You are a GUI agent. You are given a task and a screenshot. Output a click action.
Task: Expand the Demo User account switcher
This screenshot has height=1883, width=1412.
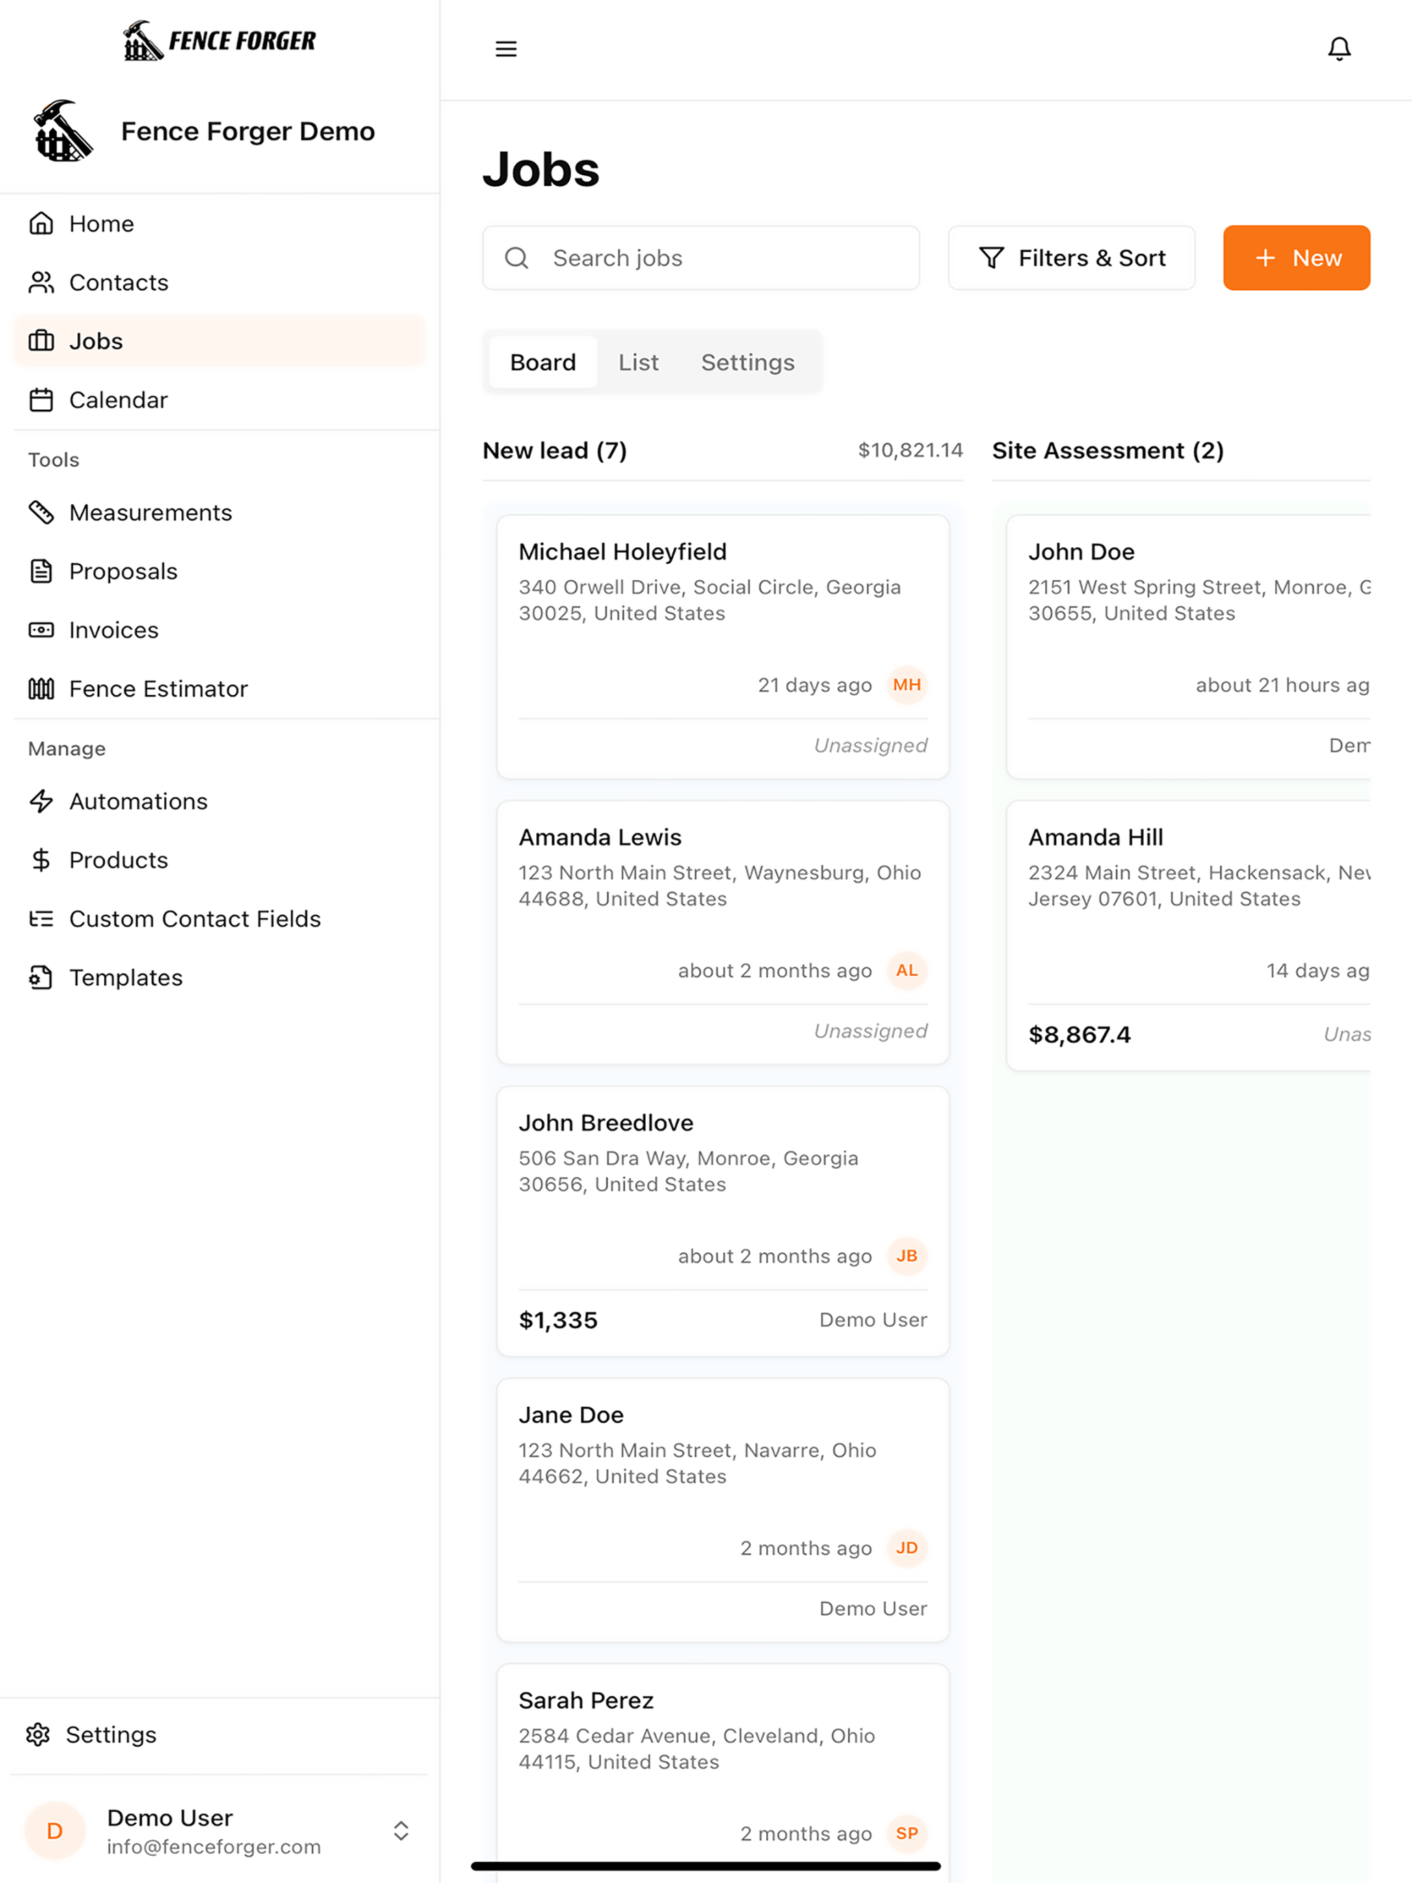click(x=401, y=1831)
